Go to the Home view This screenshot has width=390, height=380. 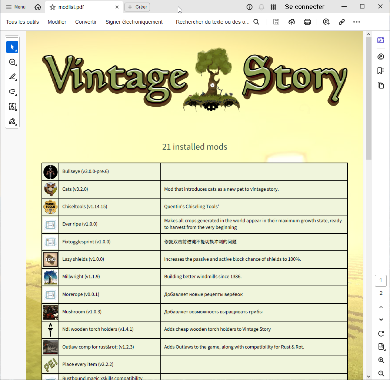click(38, 7)
